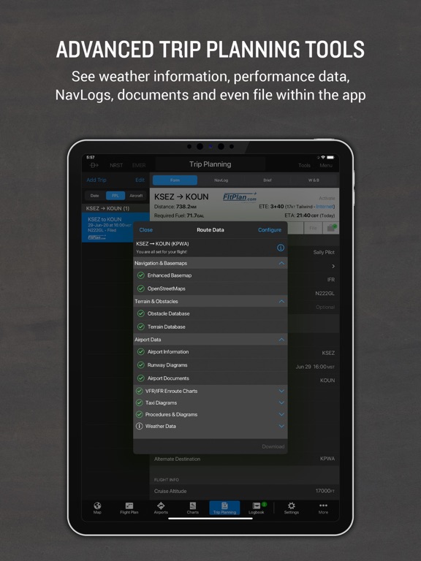Tap Edit in the trip list
This screenshot has width=421, height=561.
[140, 180]
